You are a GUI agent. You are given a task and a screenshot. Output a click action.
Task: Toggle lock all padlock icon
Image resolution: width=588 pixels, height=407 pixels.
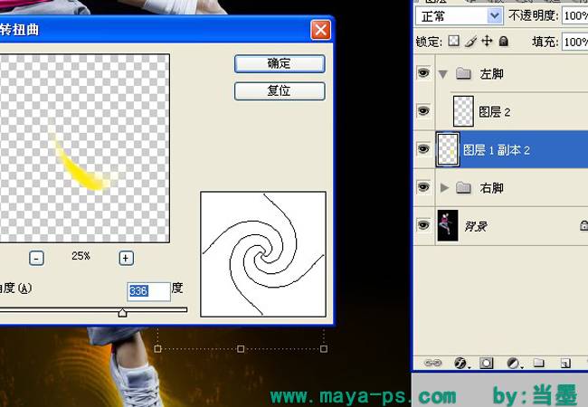pos(504,41)
